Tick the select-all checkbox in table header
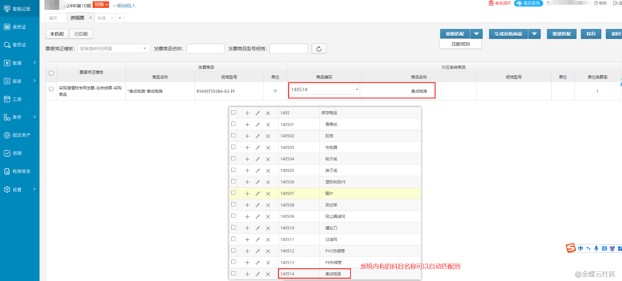 click(51, 73)
